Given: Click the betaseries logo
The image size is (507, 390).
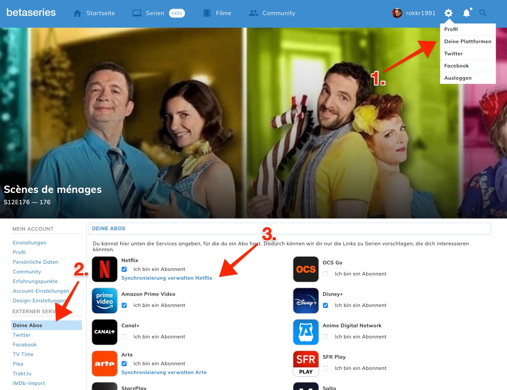Looking at the screenshot, I should 31,13.
